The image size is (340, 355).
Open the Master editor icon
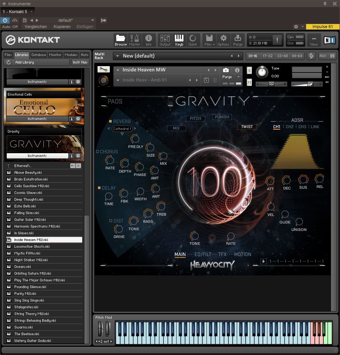coord(135,40)
